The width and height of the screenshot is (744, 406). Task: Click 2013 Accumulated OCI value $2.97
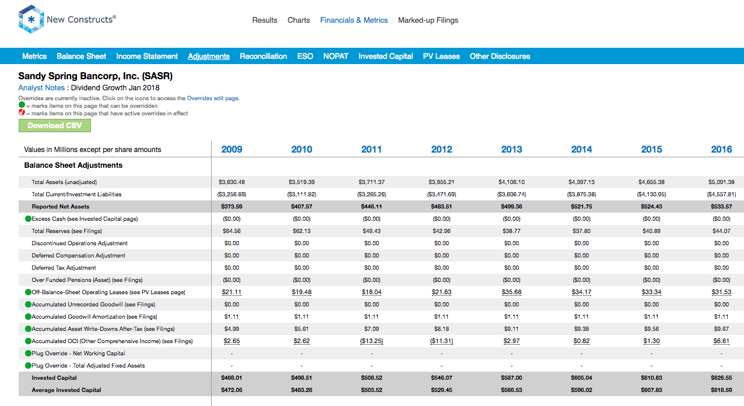511,341
